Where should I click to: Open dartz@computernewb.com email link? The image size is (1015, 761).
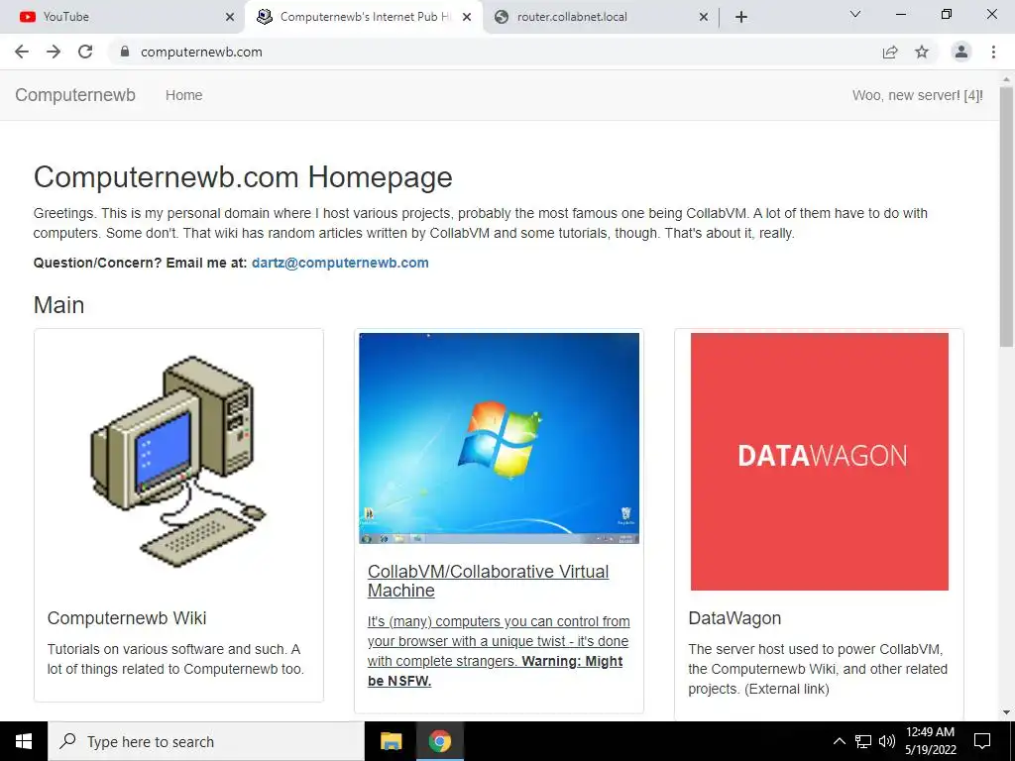point(340,263)
